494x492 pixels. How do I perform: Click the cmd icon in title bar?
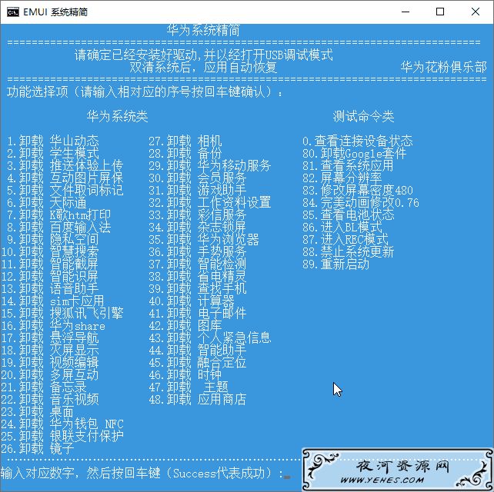point(13,12)
